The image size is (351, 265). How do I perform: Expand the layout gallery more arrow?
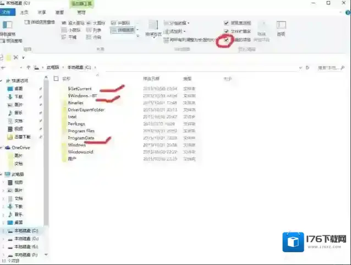click(x=138, y=36)
